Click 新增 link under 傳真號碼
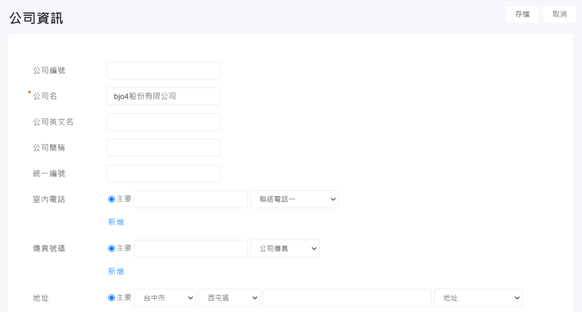The height and width of the screenshot is (312, 582). pyautogui.click(x=116, y=271)
